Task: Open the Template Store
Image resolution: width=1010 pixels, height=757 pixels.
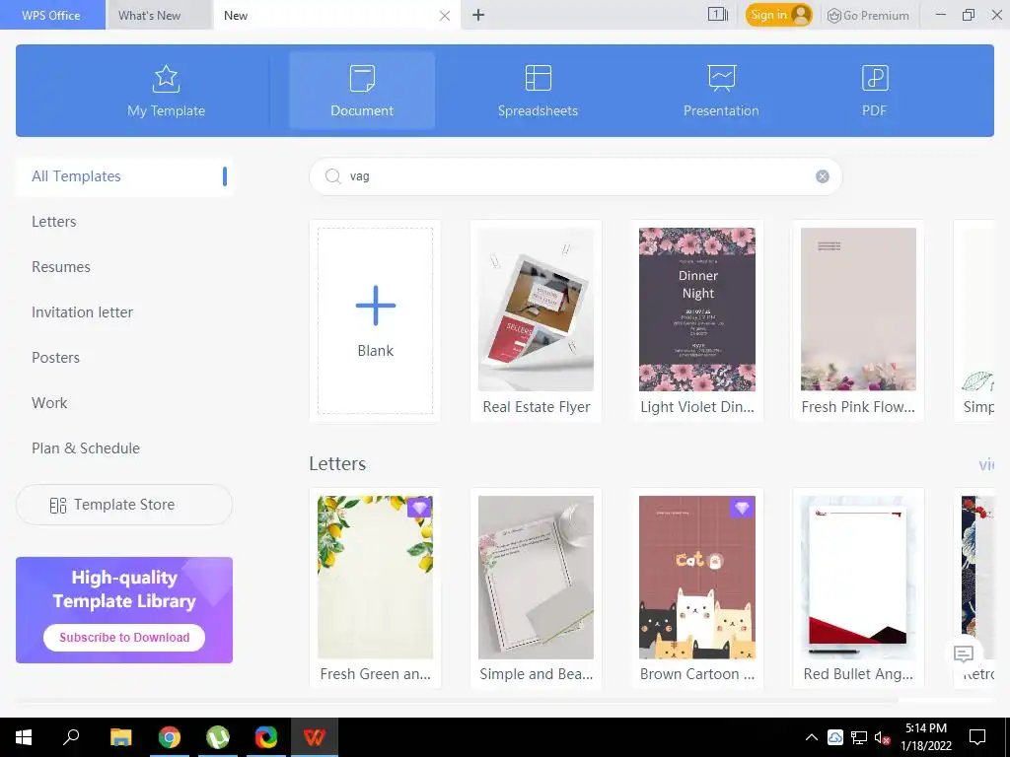Action: [x=124, y=505]
